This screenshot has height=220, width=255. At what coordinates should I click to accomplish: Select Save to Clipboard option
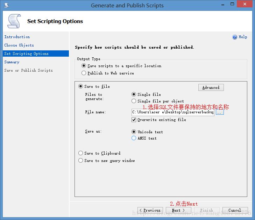(x=81, y=153)
